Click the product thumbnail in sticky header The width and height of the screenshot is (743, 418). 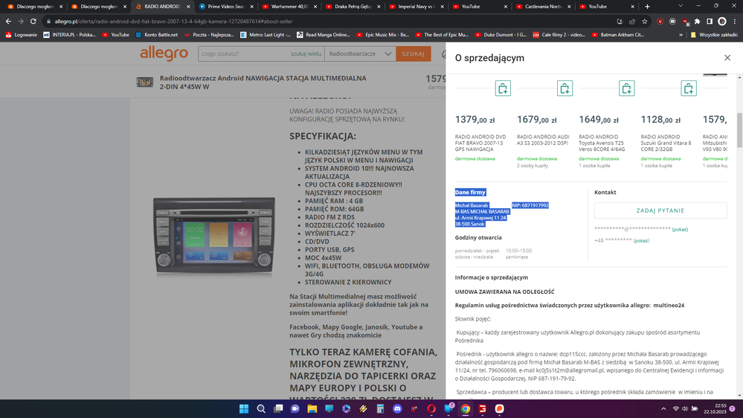(x=144, y=83)
